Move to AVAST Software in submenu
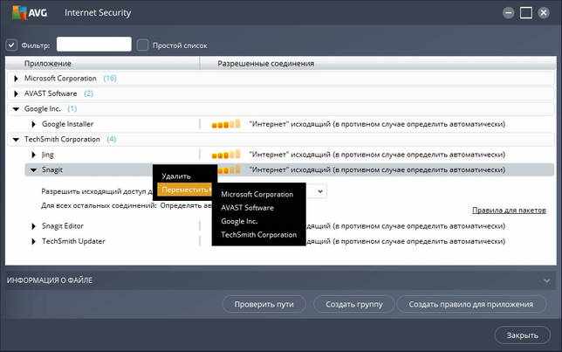Viewport: 562px width, 352px height. pos(247,208)
